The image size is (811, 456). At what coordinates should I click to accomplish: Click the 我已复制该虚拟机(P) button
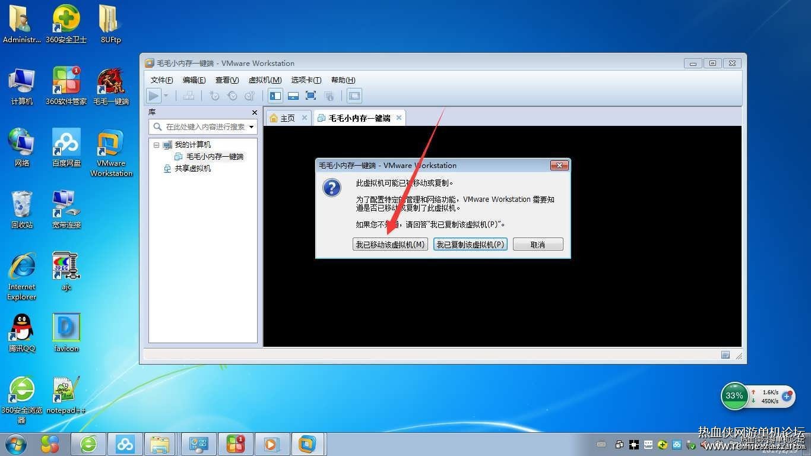(470, 244)
